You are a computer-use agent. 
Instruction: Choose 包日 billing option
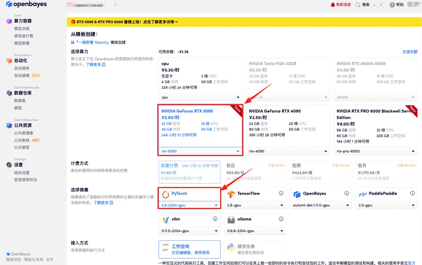point(255,172)
